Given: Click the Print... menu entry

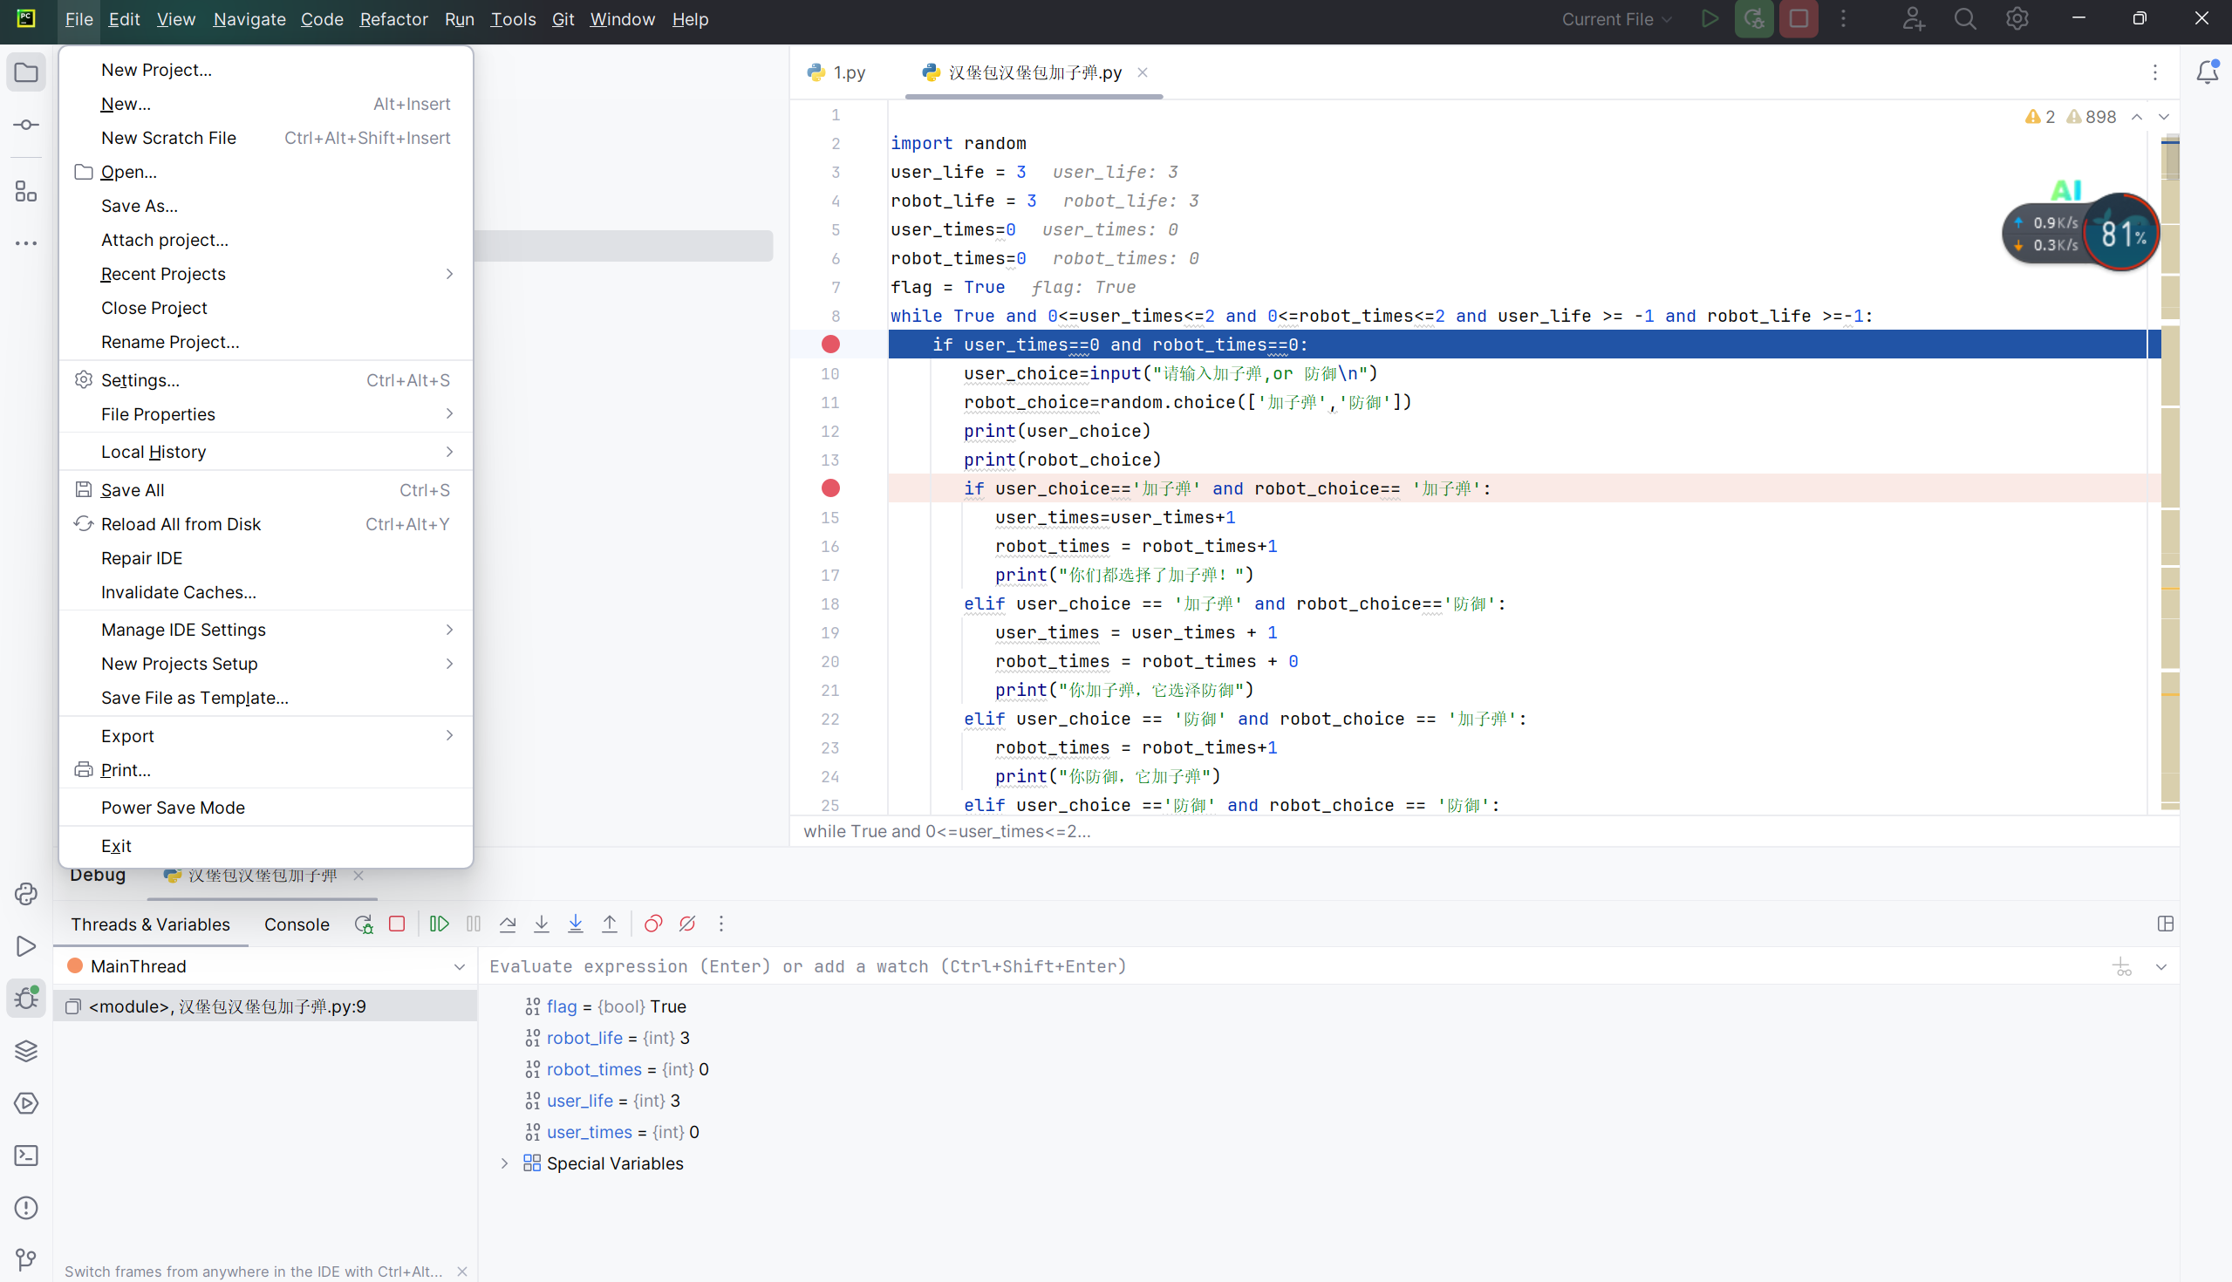Looking at the screenshot, I should pyautogui.click(x=266, y=770).
